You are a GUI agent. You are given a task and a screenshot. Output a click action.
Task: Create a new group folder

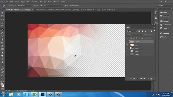[144, 79]
